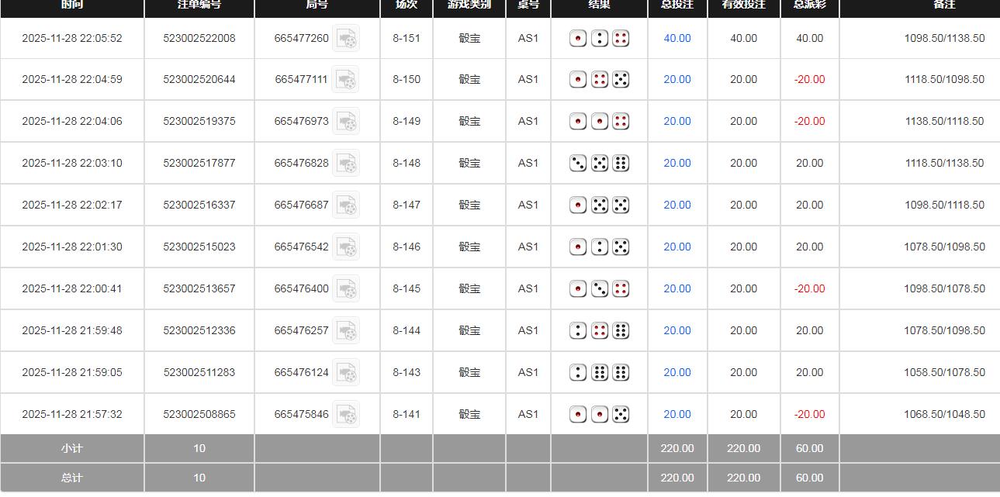Select bet number 523002519375

tap(199, 121)
